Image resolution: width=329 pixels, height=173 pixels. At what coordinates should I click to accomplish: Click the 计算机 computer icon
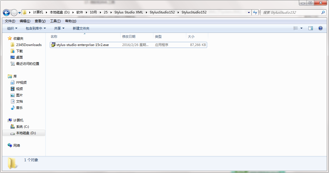(x=10, y=120)
